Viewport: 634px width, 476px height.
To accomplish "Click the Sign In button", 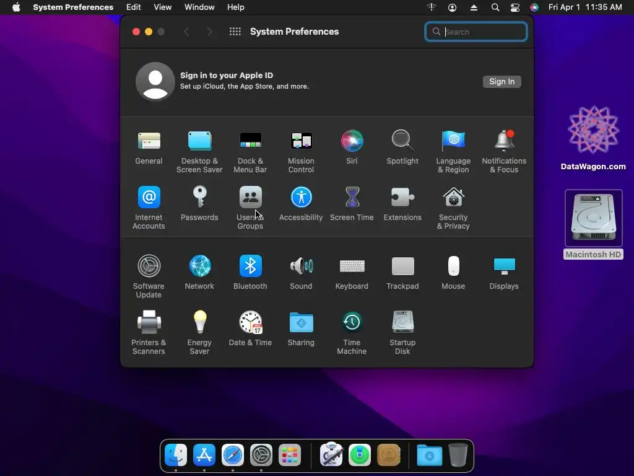I will pyautogui.click(x=502, y=81).
